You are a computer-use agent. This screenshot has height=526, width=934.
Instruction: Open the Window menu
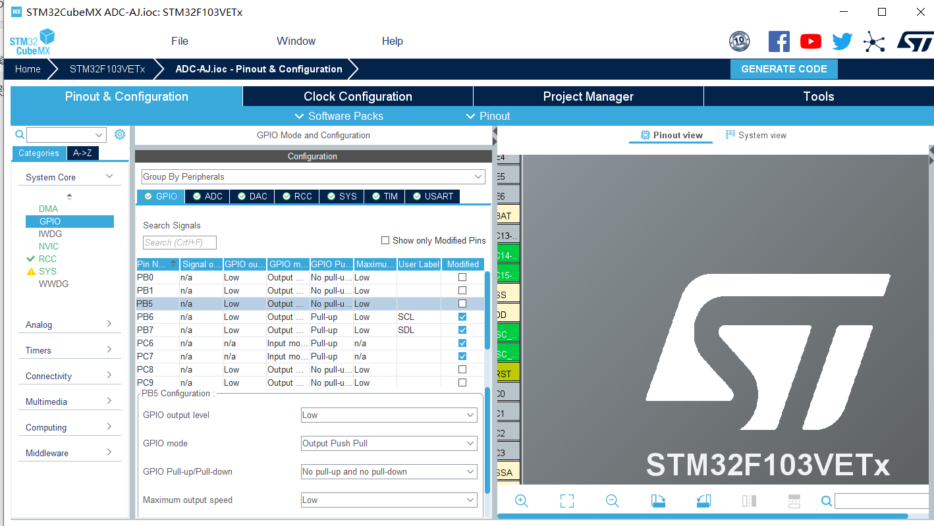(x=296, y=41)
